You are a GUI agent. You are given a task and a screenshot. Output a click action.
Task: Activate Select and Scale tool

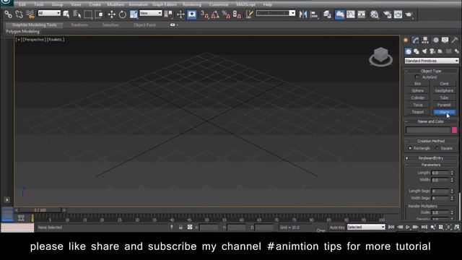pos(134,14)
